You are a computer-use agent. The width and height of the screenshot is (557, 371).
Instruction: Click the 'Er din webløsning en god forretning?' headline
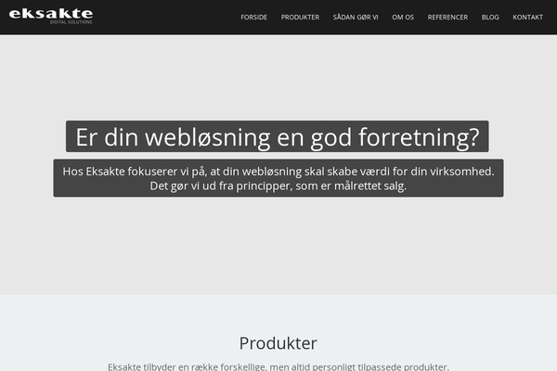tap(277, 136)
